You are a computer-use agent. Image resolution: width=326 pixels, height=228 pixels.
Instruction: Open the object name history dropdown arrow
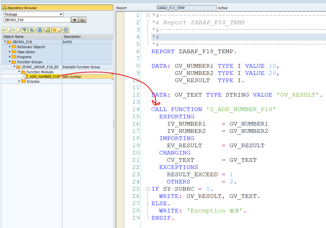click(75, 20)
